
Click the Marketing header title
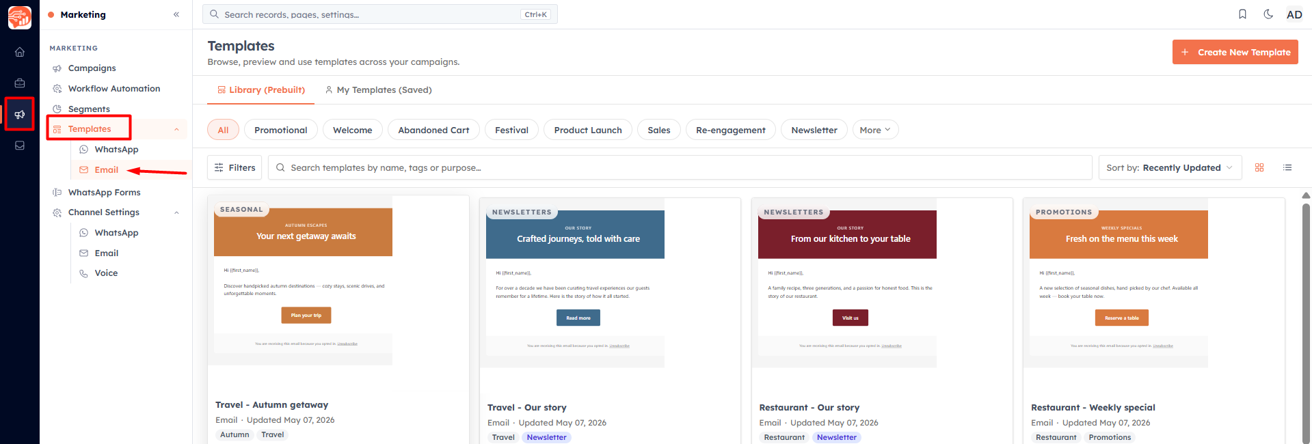coord(83,14)
